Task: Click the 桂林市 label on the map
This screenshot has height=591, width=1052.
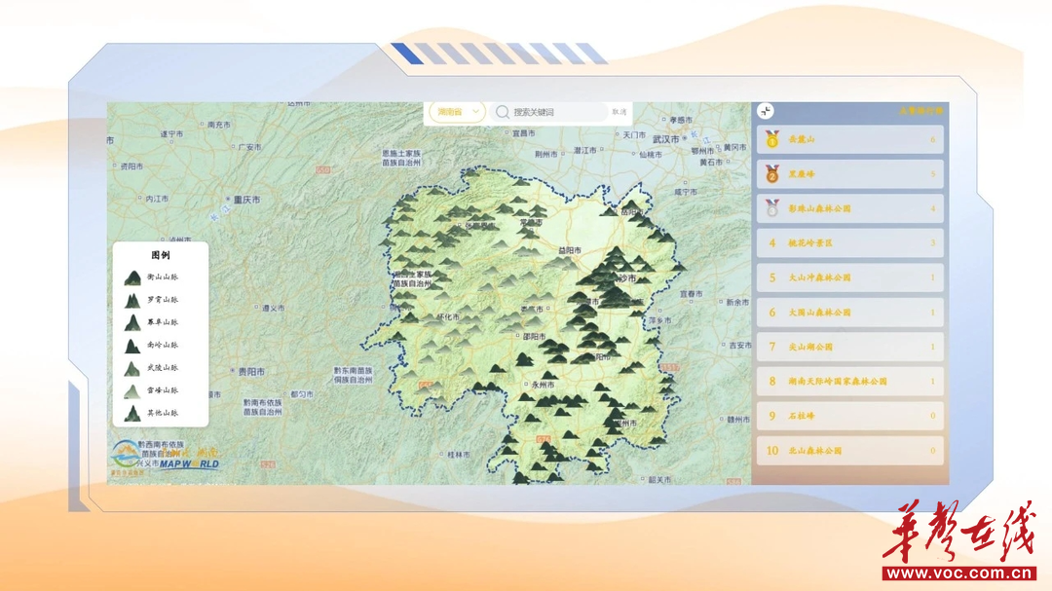Action: click(x=458, y=455)
